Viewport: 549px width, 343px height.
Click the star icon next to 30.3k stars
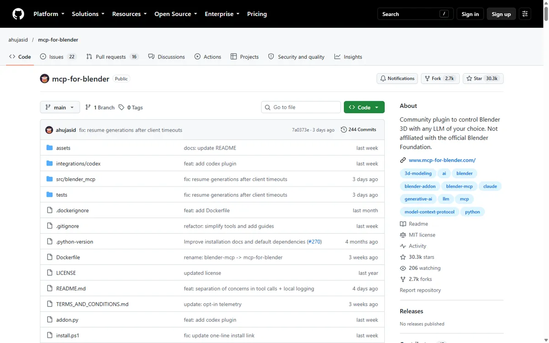403,257
